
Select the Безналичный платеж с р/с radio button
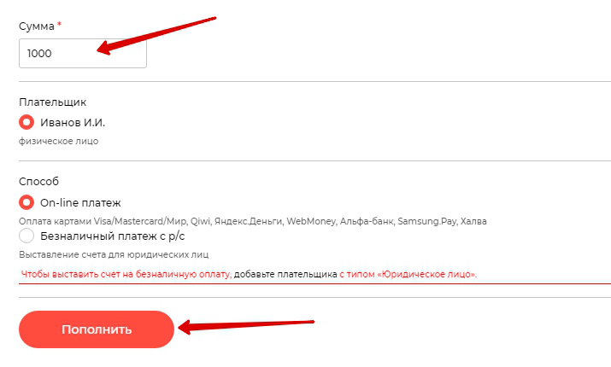(x=26, y=236)
